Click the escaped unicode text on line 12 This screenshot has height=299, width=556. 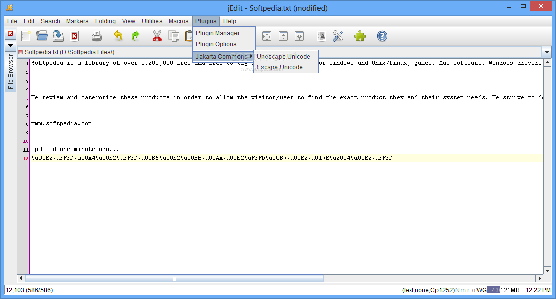pyautogui.click(x=212, y=158)
